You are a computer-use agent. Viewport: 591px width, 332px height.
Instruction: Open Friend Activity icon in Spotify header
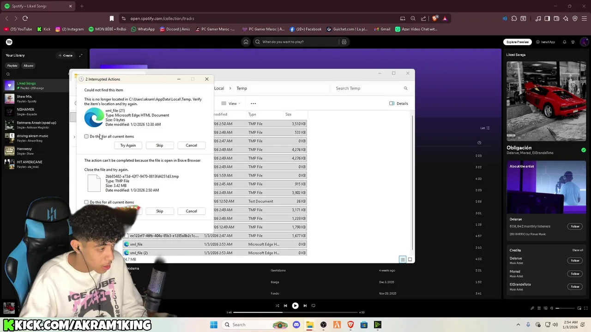tap(574, 42)
